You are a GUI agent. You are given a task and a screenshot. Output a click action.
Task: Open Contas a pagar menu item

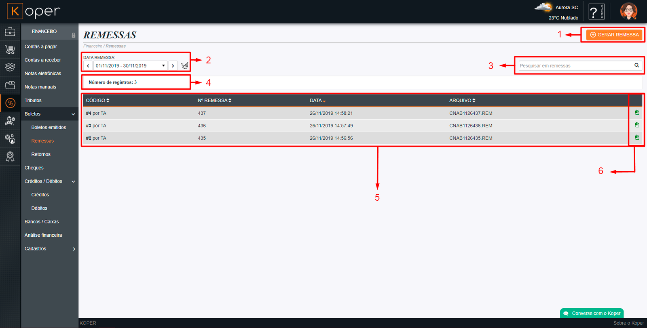click(x=41, y=46)
